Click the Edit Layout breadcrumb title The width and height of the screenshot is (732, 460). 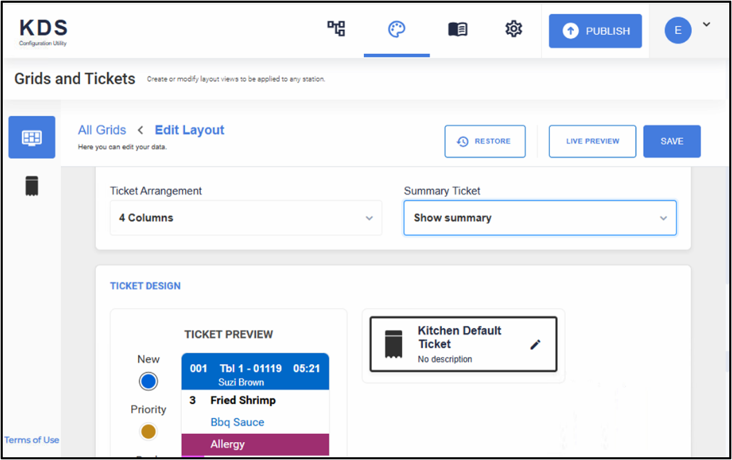(189, 130)
